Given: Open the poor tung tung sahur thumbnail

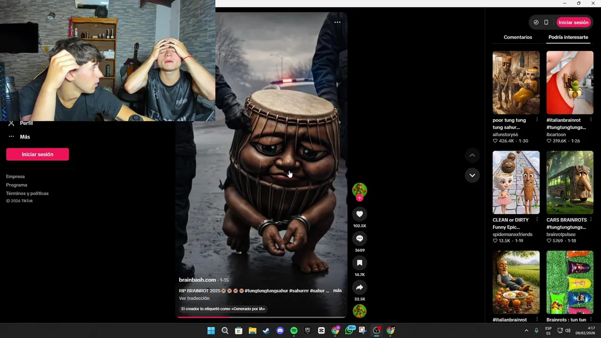Looking at the screenshot, I should point(516,83).
